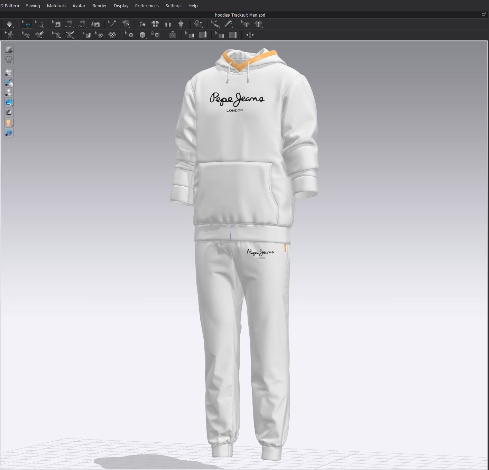
Task: Open the Display menu
Action: click(121, 6)
